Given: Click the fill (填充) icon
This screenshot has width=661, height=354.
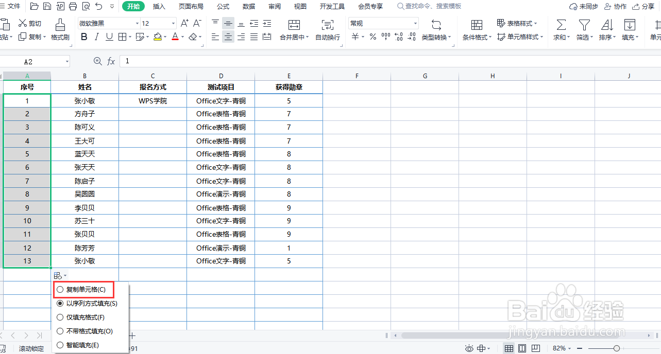Looking at the screenshot, I should click(630, 25).
